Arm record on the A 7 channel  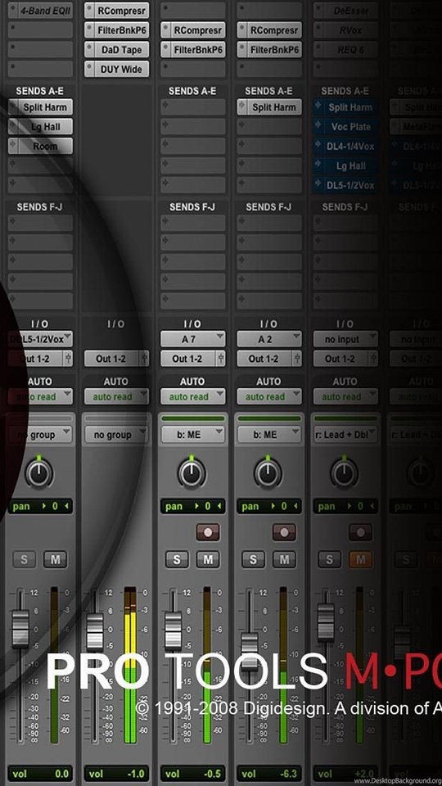point(208,532)
